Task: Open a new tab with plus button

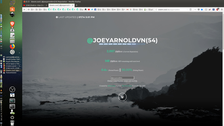Action: pos(77,5)
